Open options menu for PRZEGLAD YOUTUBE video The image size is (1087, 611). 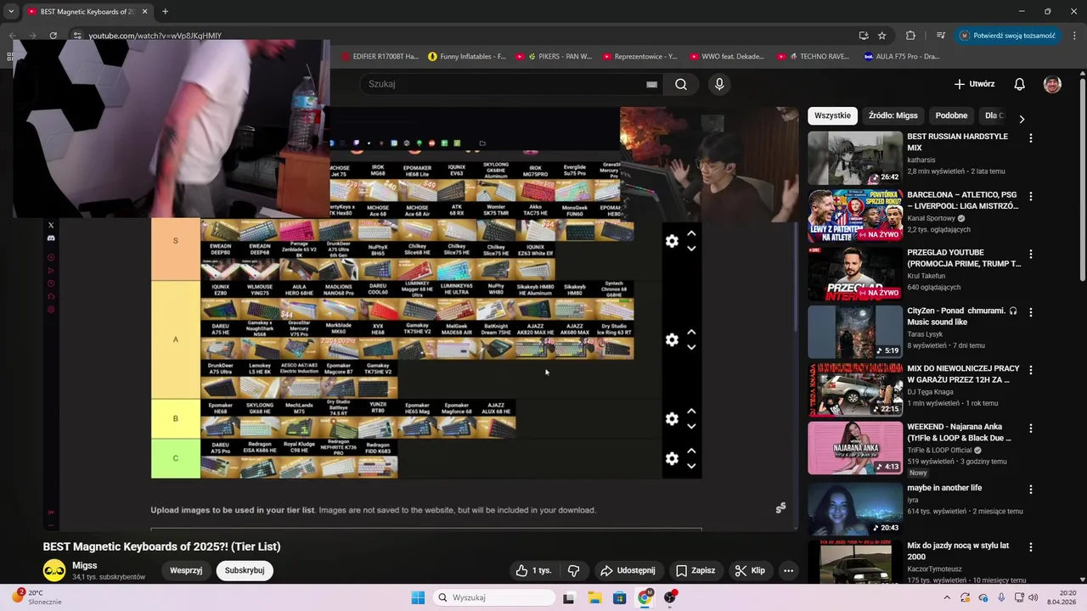(x=1031, y=254)
